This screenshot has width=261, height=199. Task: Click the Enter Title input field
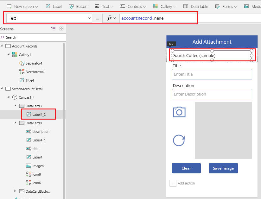212,74
